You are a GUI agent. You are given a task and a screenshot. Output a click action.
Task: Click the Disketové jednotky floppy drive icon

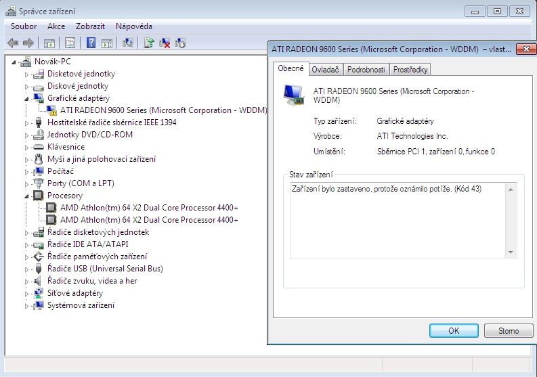coord(39,74)
